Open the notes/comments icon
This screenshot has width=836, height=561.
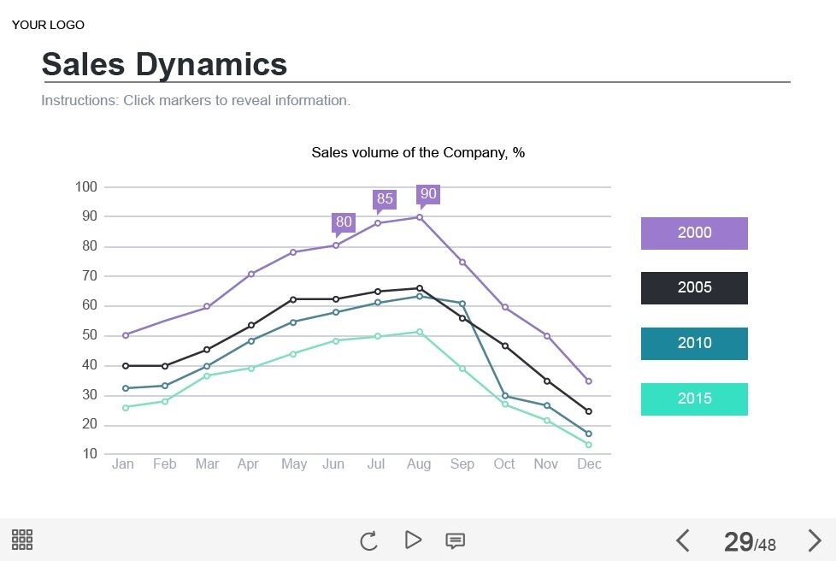coord(456,540)
